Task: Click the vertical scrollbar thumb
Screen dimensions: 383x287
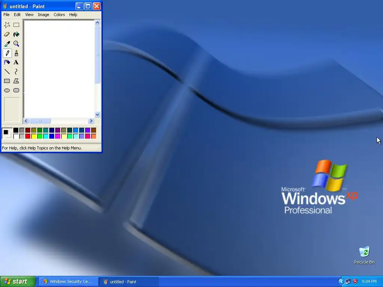Action: (x=98, y=55)
